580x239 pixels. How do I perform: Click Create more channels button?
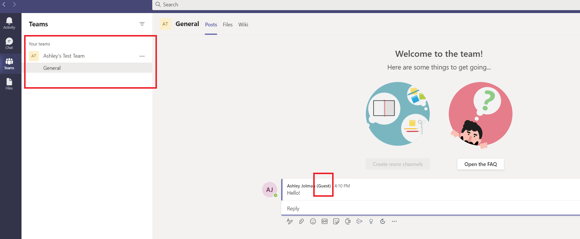click(398, 164)
